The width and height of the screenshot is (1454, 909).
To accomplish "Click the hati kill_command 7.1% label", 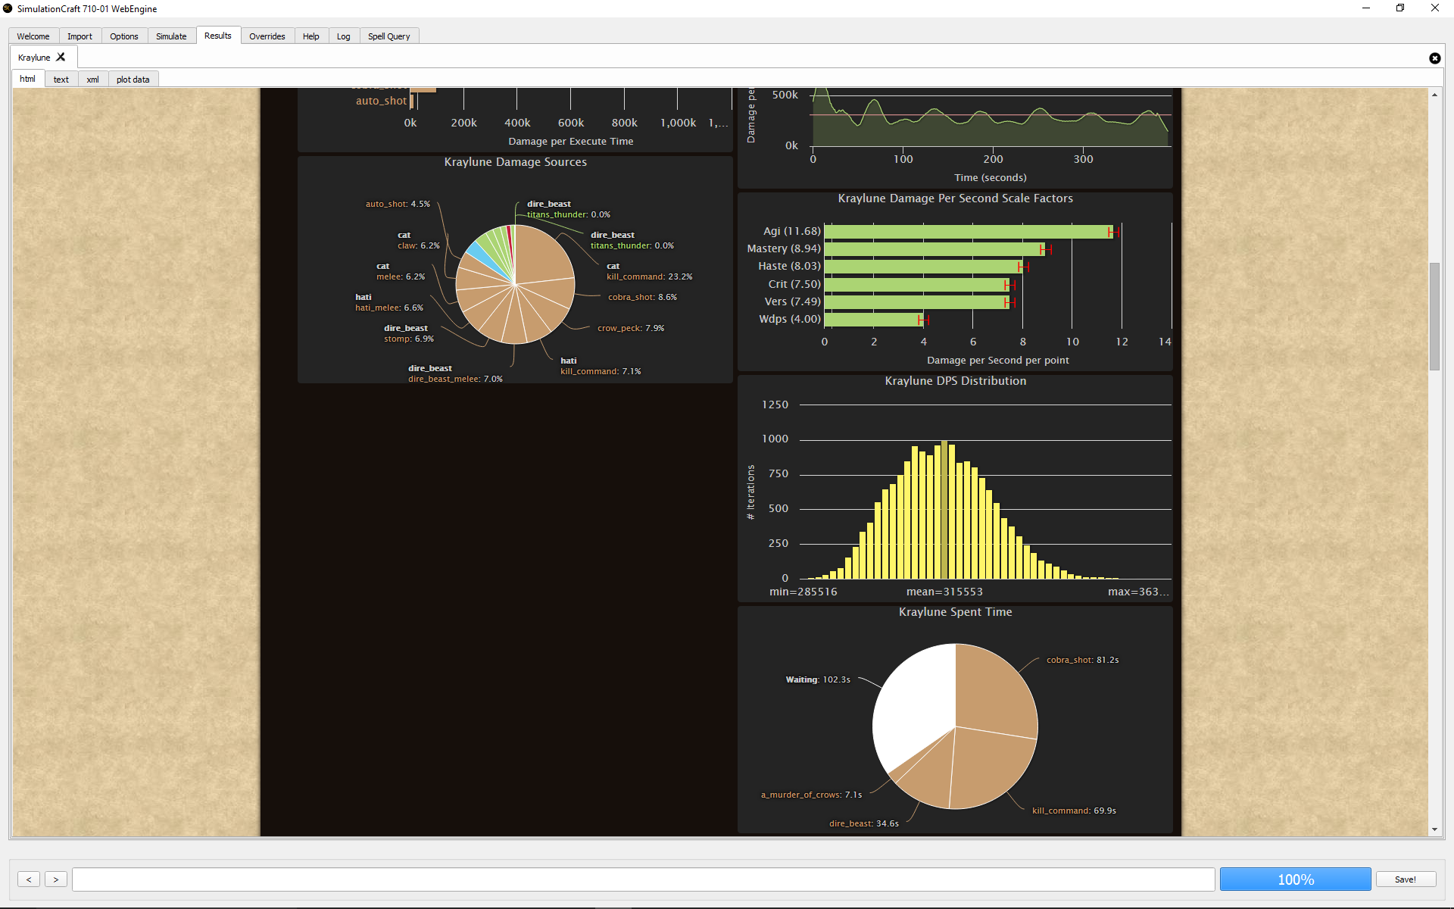I will [601, 366].
